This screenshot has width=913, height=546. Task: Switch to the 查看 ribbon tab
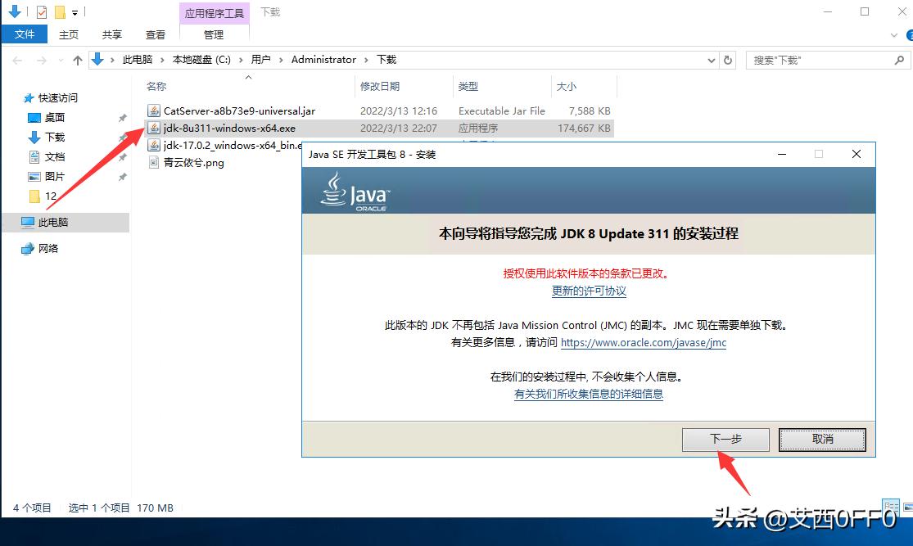156,35
